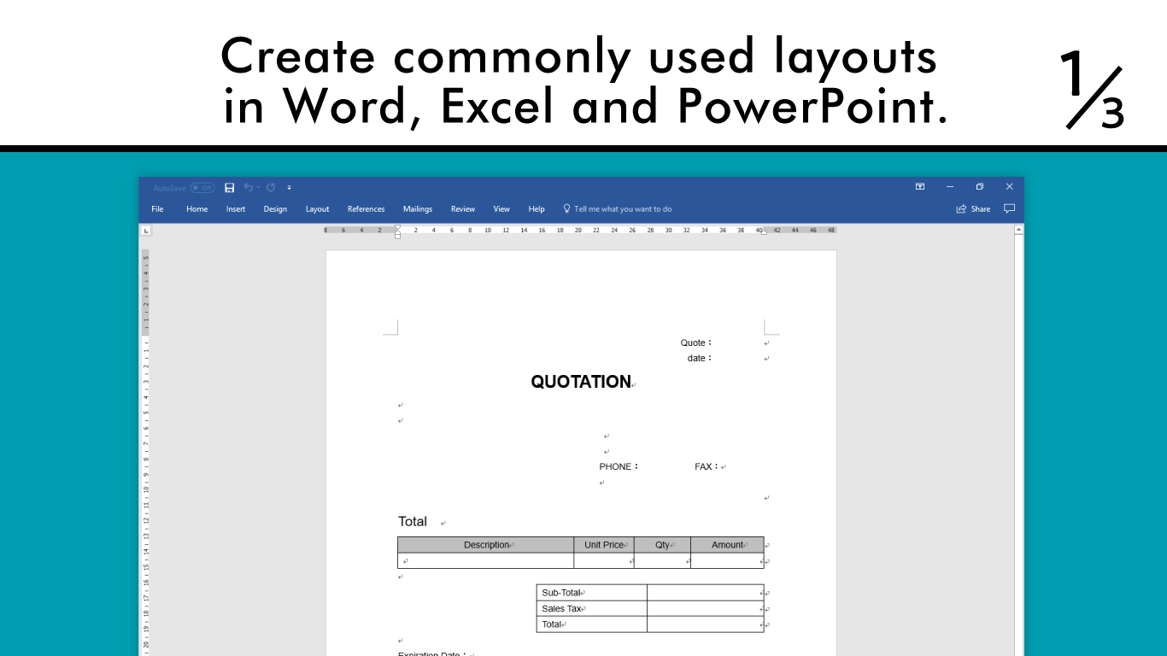Click the Qty header cell
1167x656 pixels.
[662, 545]
